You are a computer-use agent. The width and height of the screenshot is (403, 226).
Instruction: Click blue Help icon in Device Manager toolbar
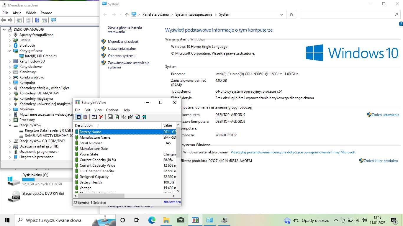[37, 20]
